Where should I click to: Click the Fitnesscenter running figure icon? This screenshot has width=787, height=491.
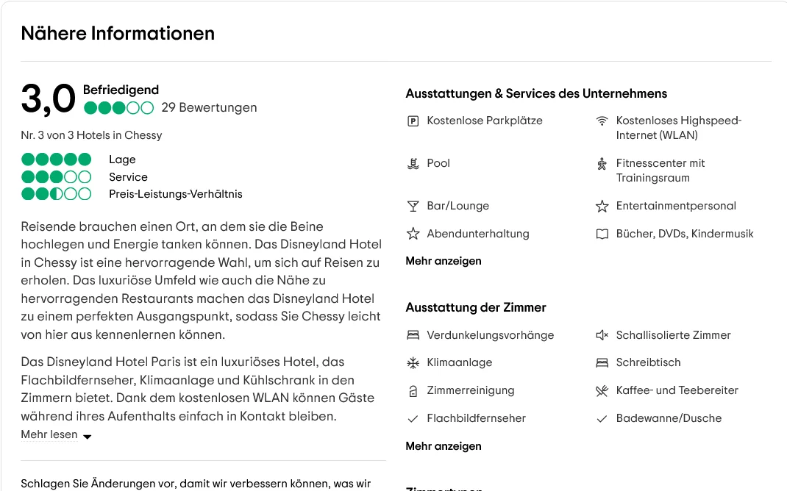602,163
